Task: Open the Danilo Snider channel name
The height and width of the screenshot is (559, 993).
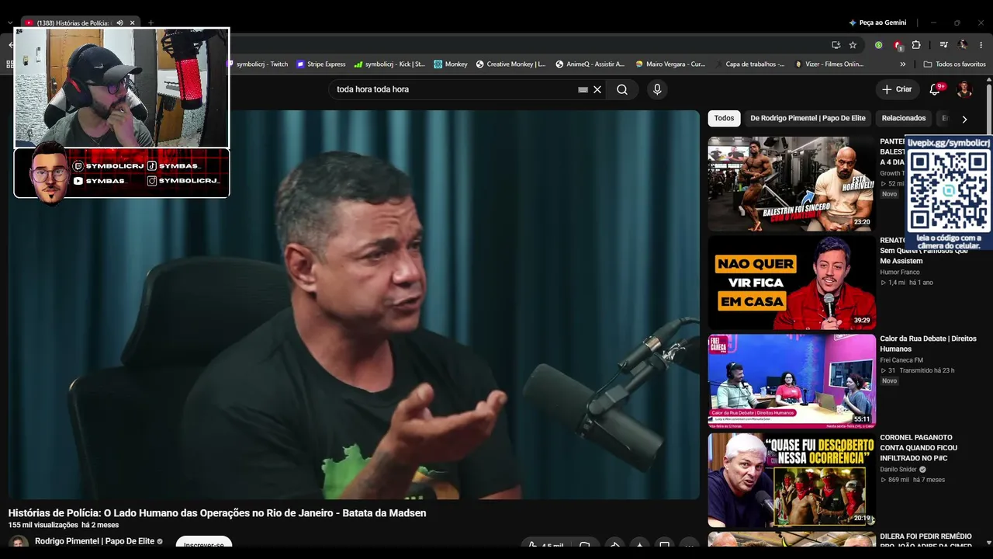Action: point(898,470)
